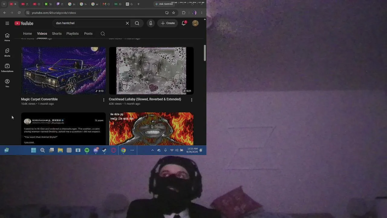Open the You page in sidebar
This screenshot has width=387, height=218.
(x=7, y=83)
